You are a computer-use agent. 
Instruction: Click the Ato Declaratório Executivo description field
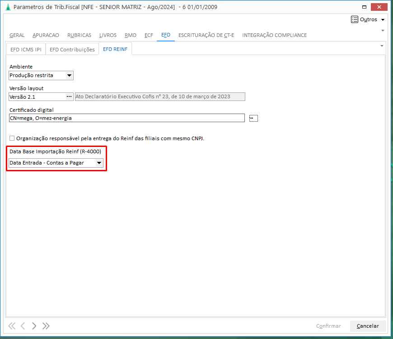160,96
